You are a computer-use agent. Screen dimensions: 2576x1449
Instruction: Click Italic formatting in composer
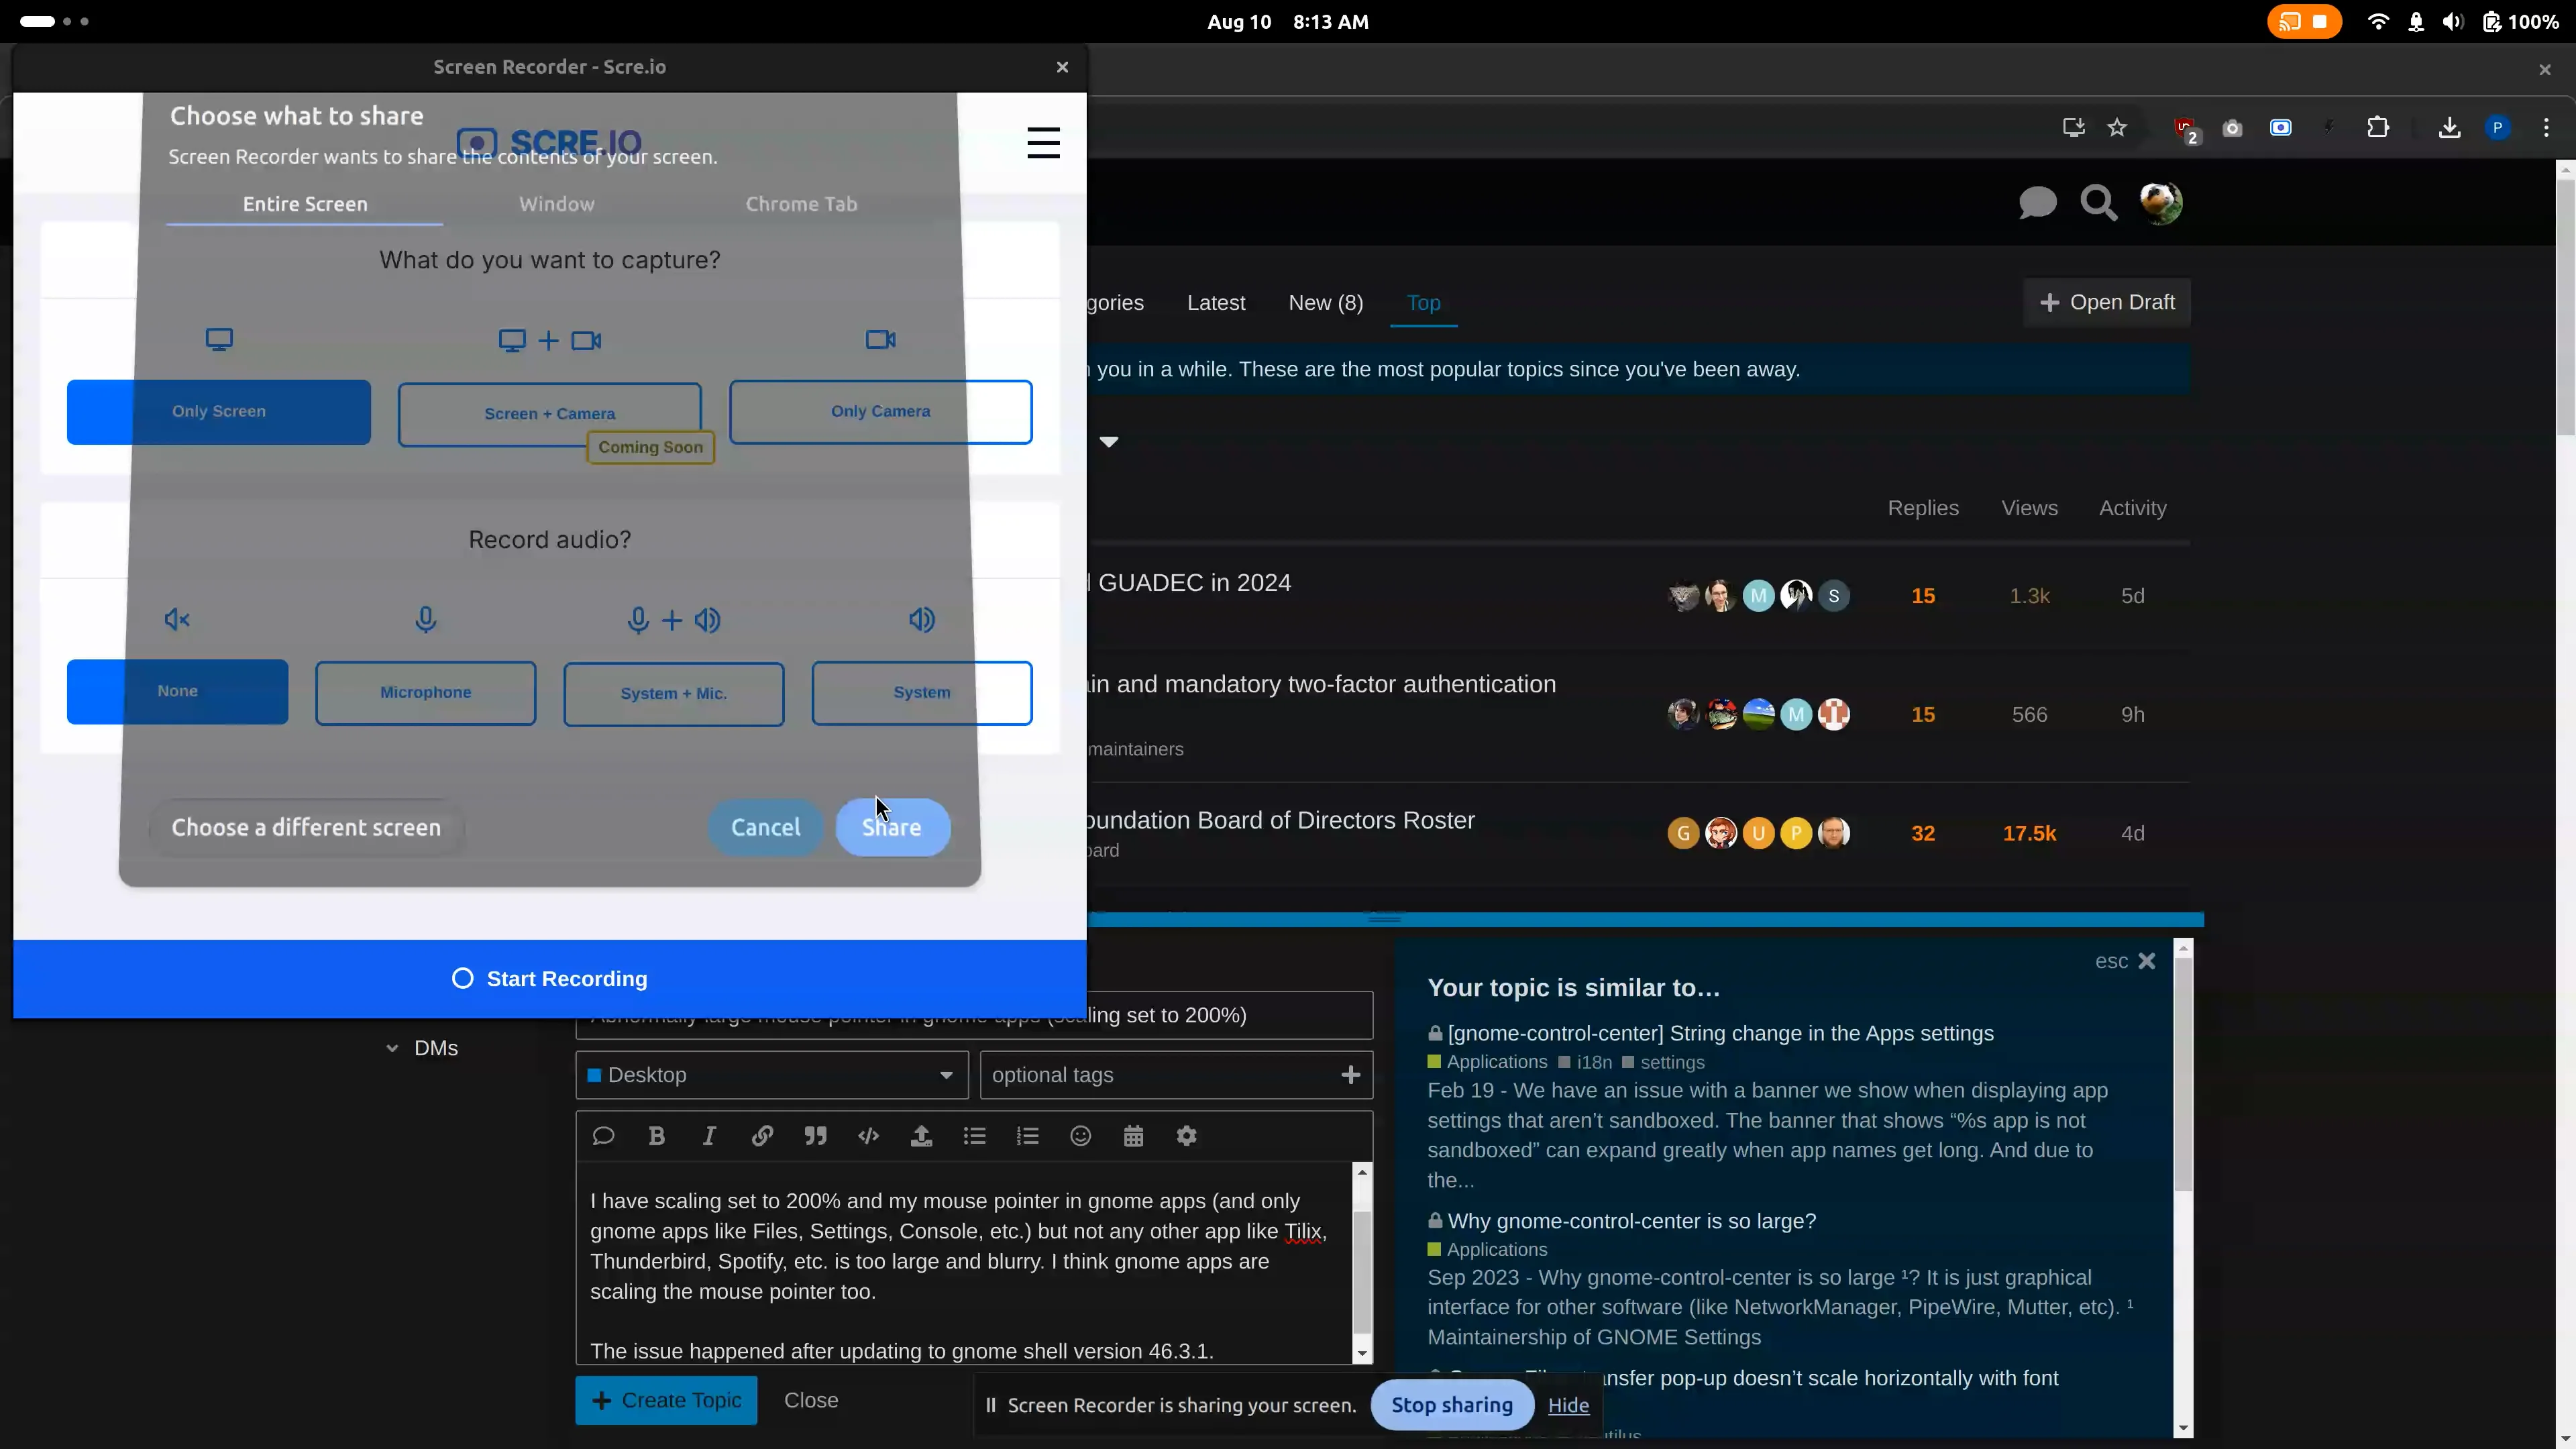pos(709,1136)
